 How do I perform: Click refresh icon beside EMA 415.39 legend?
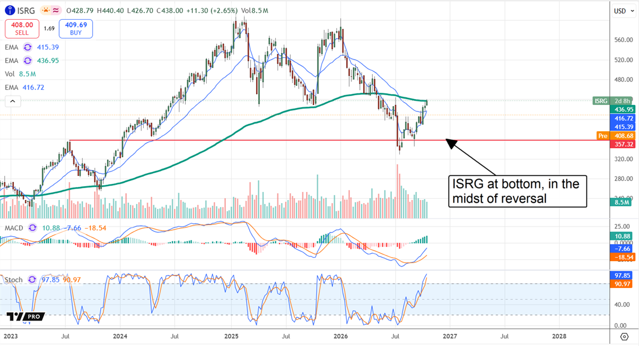[x=28, y=47]
